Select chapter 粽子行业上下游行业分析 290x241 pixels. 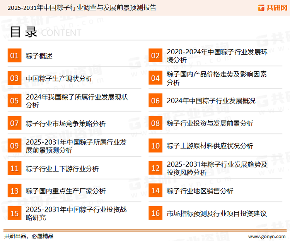pos(62,169)
